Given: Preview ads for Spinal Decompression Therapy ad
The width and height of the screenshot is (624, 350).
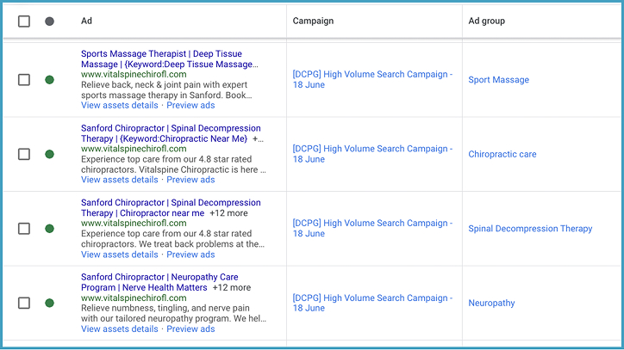Looking at the screenshot, I should tap(190, 255).
